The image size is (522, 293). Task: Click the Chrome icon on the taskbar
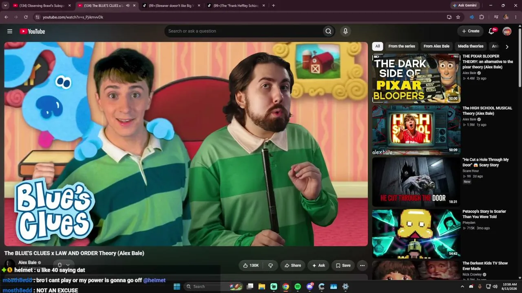point(286,286)
